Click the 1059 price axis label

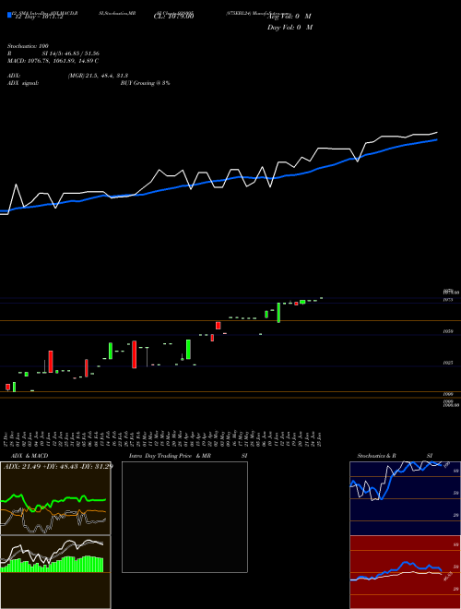tap(448, 331)
